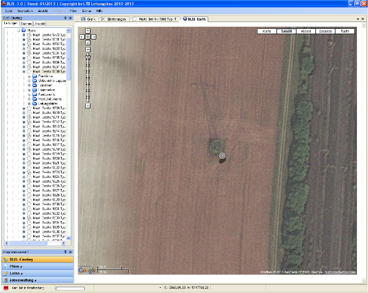Image resolution: width=368 pixels, height=293 pixels.
Task: Pan the map right with the arrow button
Action: click(x=94, y=37)
